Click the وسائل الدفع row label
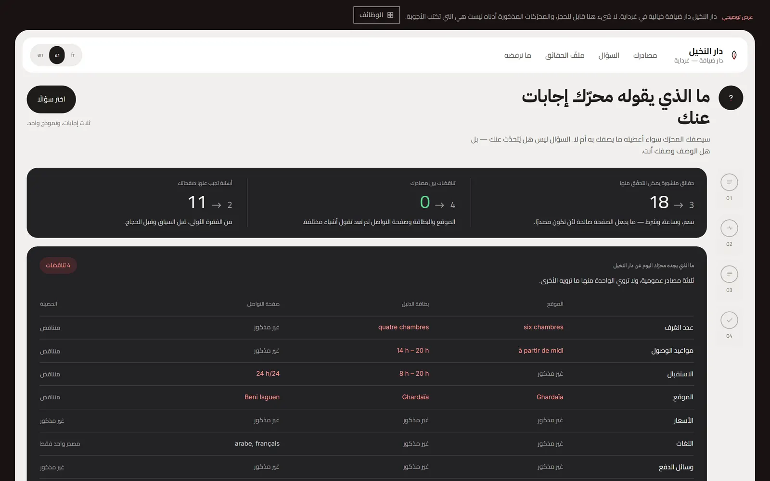770x481 pixels. (676, 467)
